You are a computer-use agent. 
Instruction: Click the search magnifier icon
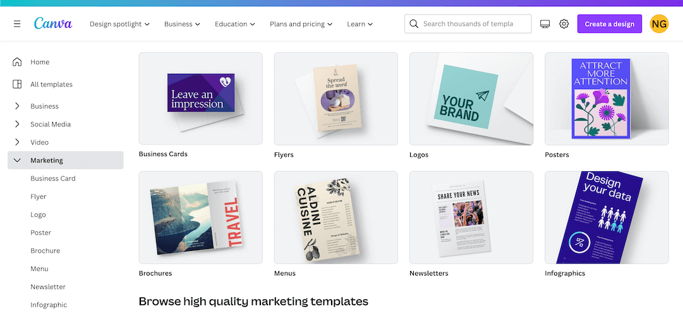[x=414, y=23]
